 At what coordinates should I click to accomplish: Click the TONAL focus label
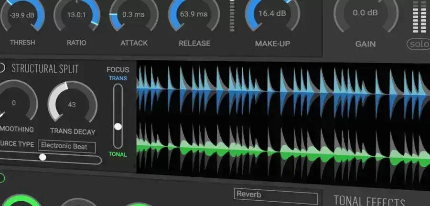coord(118,154)
